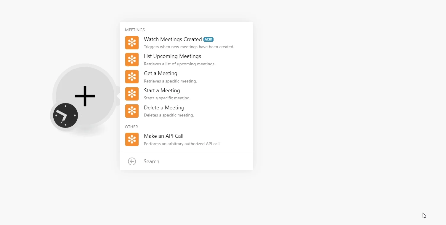This screenshot has width=446, height=225.
Task: Click description 'Performs an arbitrary authorized API call.'
Action: tap(182, 144)
